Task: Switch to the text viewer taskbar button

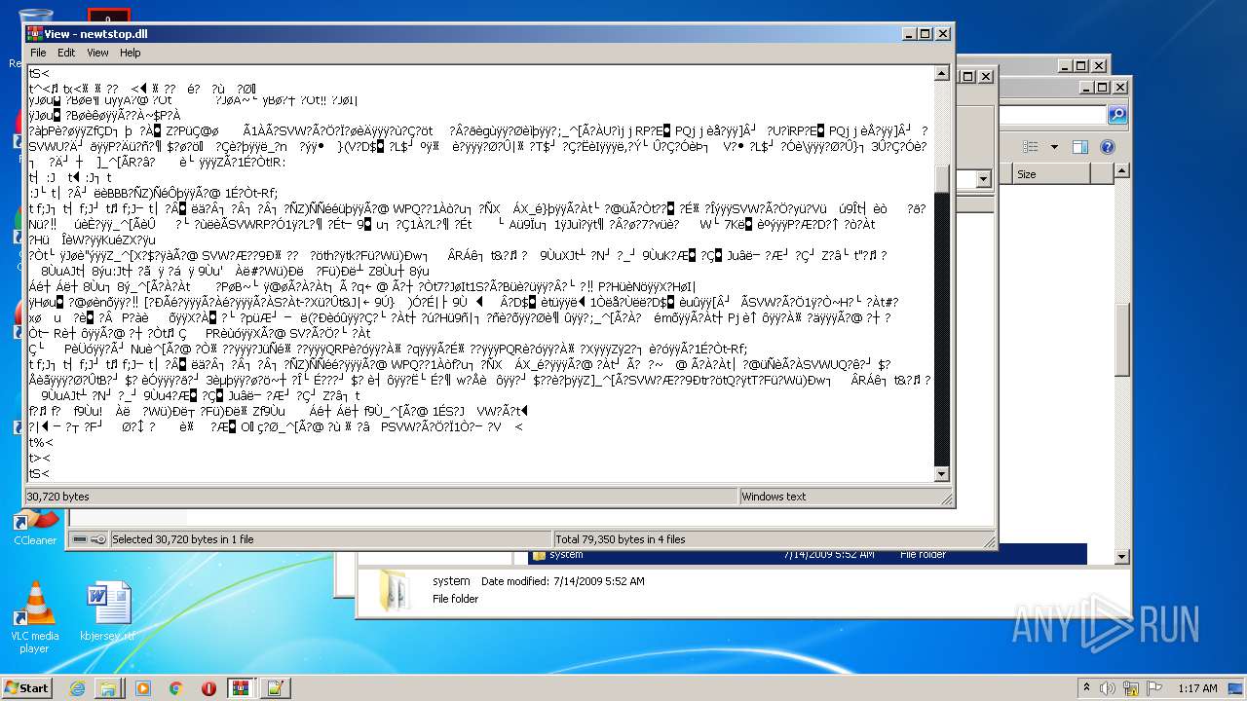Action: tap(275, 688)
